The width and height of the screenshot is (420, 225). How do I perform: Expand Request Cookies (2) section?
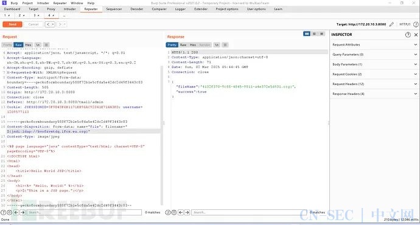[375, 74]
